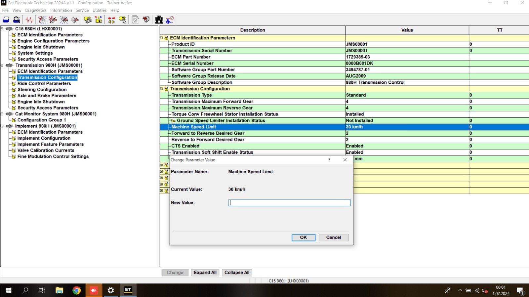529x297 pixels.
Task: Click the Connect/Disconnect arrows icon
Action: pyautogui.click(x=111, y=20)
